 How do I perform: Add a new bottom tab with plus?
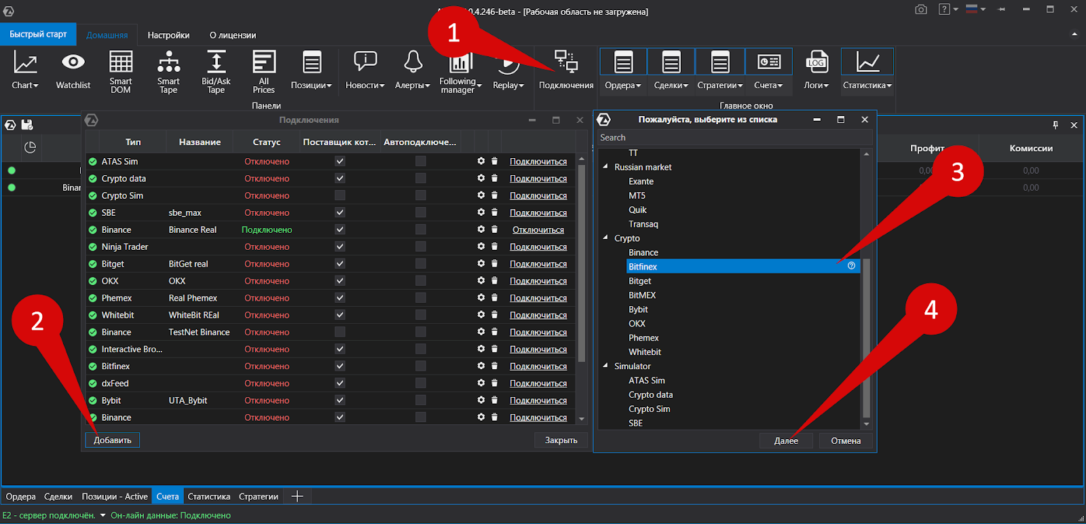point(297,496)
